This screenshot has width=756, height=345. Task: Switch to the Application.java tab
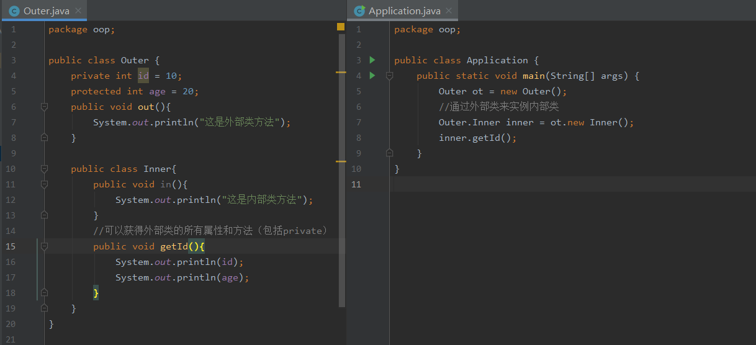coord(404,11)
